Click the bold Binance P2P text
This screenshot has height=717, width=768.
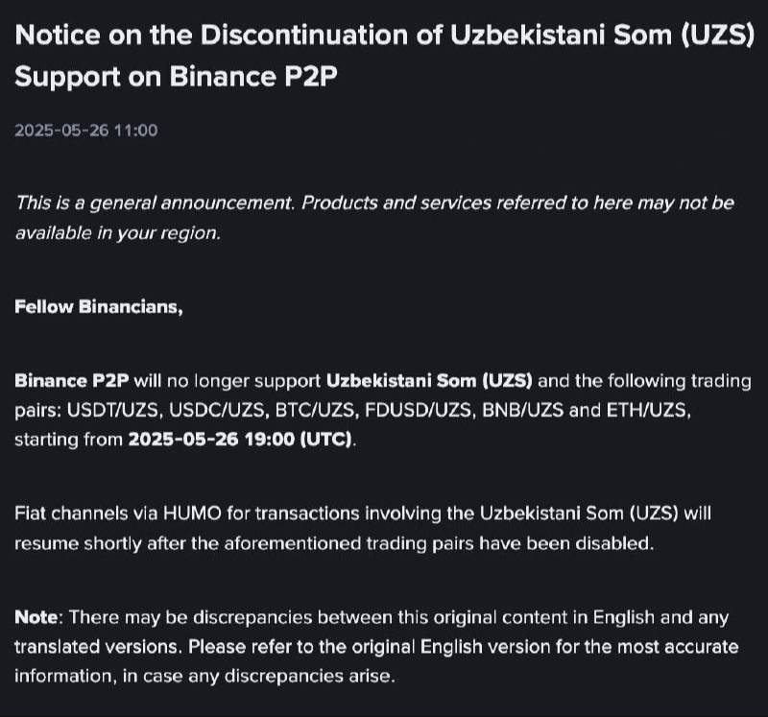71,380
